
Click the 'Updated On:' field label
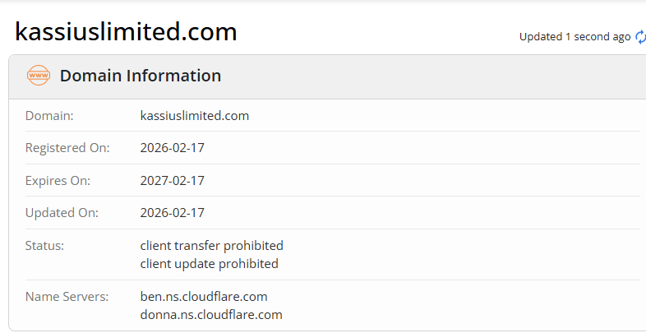[62, 212]
